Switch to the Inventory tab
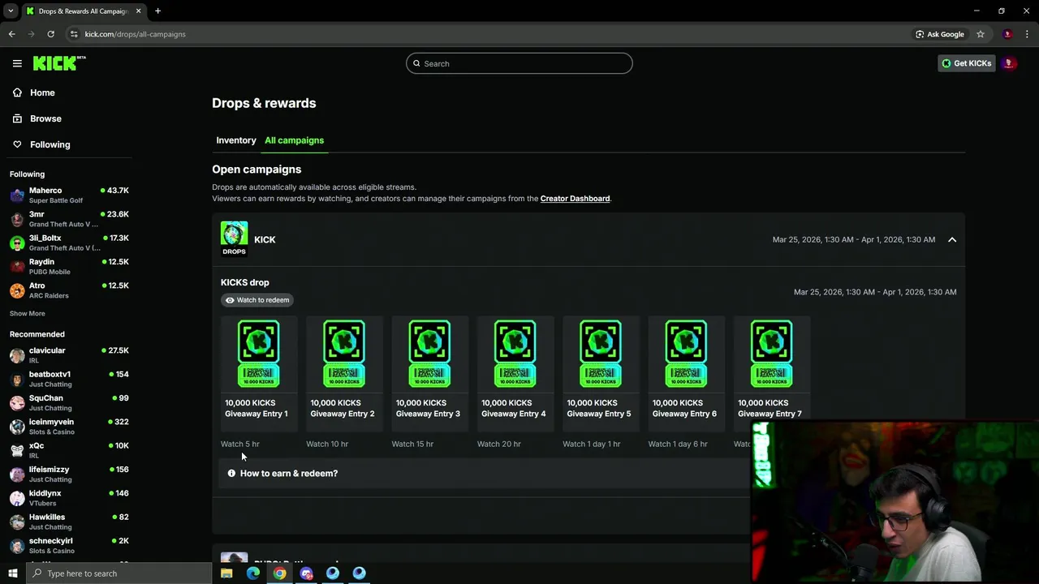The image size is (1039, 584). pos(236,140)
